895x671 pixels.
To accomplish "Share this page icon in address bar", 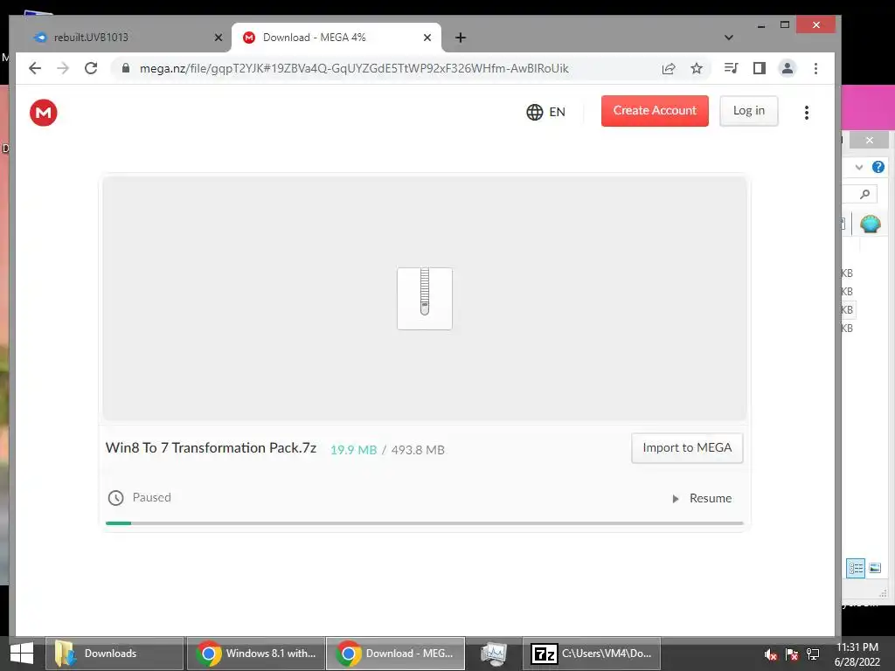I will point(669,68).
